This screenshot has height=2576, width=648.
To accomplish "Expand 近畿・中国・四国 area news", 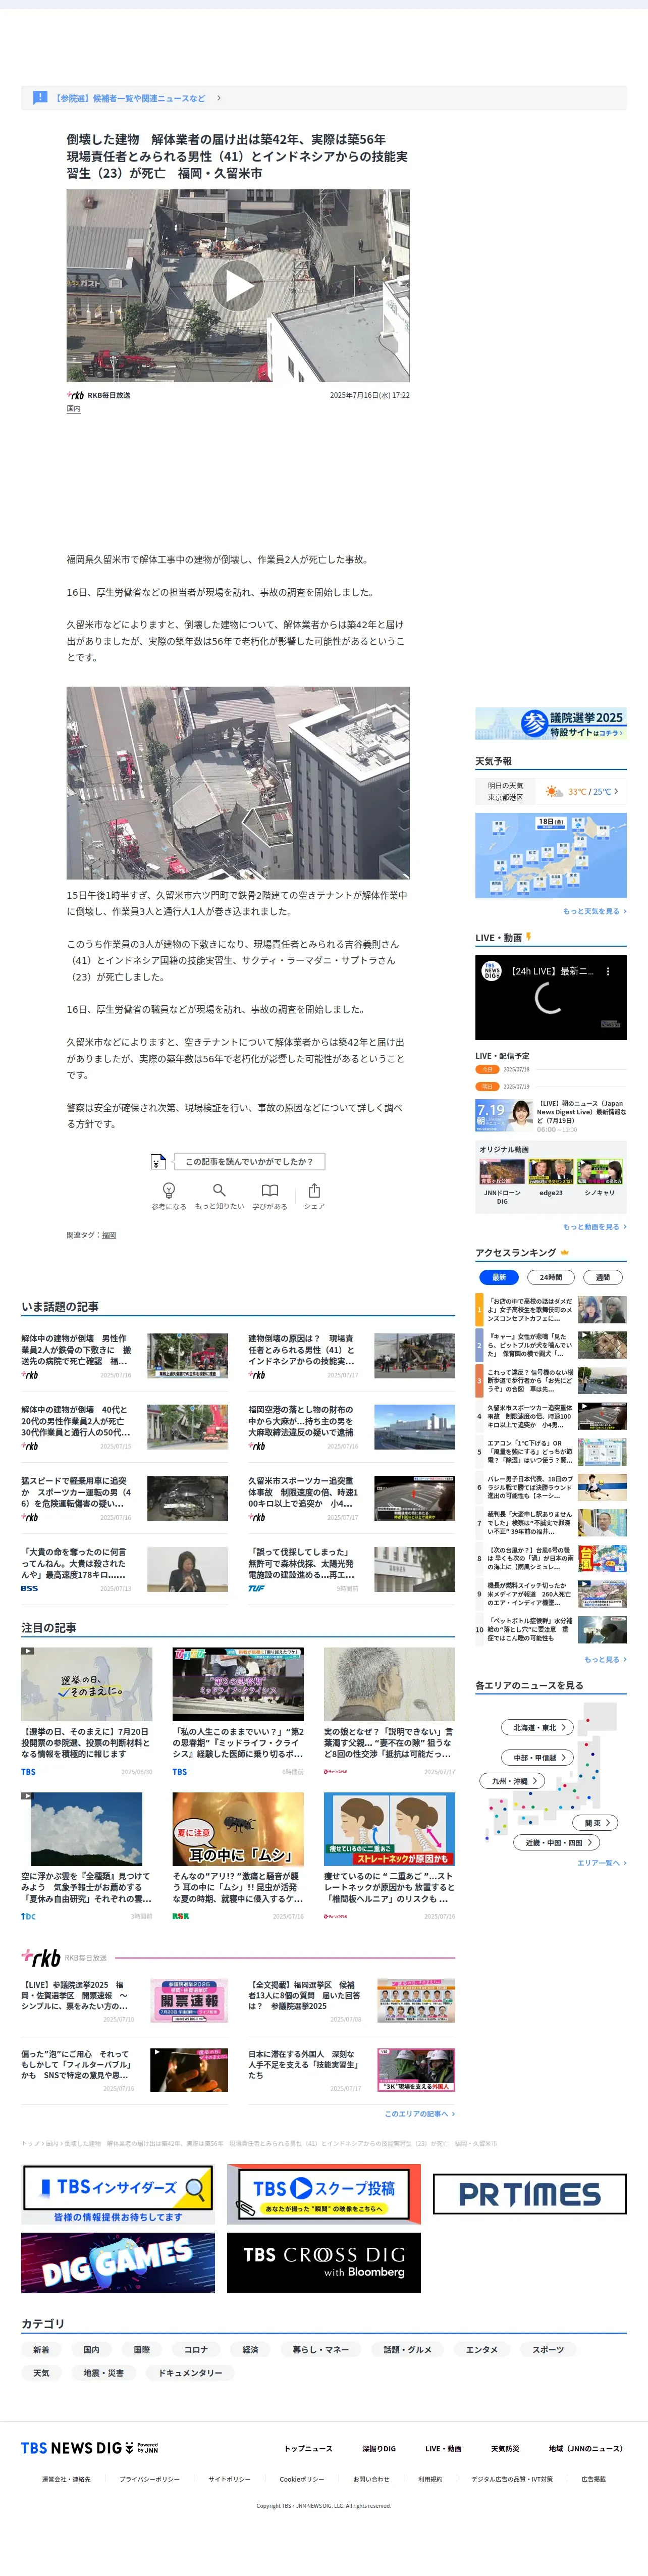I will (556, 1842).
